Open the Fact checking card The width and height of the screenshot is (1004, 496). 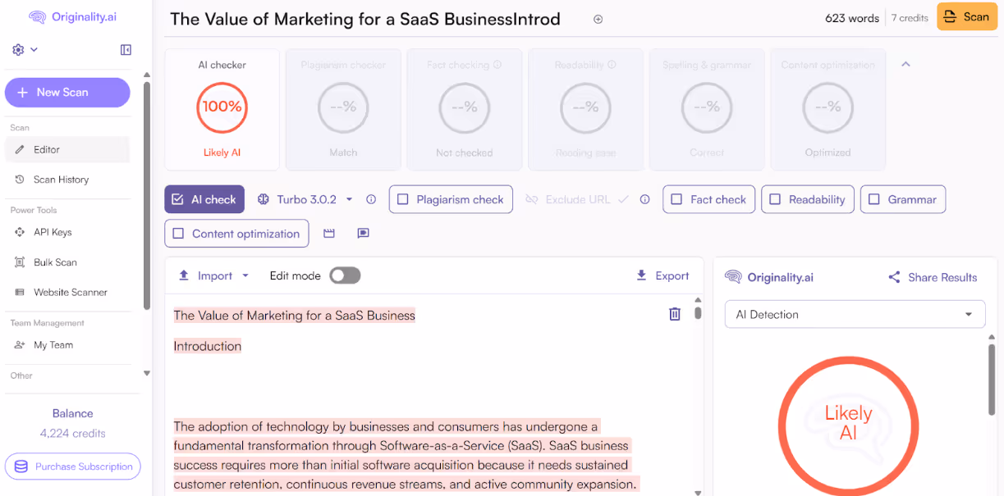coord(465,109)
